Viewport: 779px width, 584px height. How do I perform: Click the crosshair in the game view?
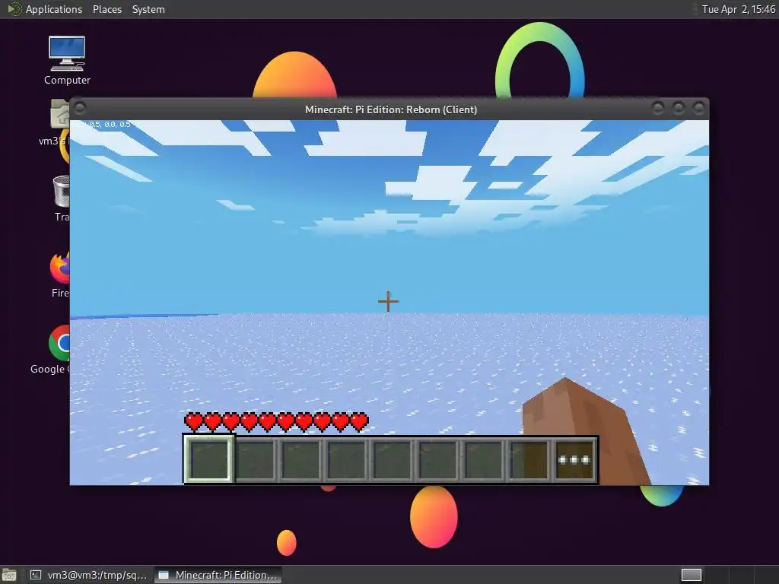coord(388,301)
